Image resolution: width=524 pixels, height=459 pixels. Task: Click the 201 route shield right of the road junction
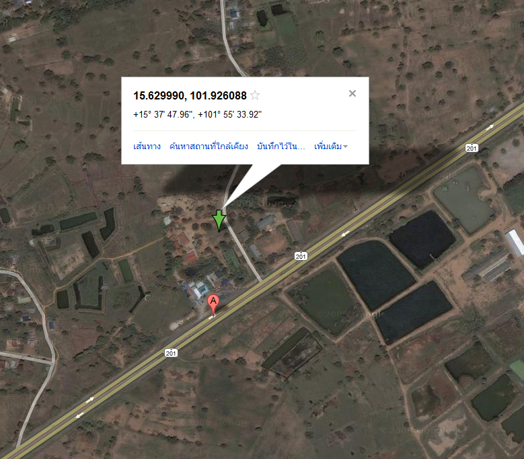301,256
